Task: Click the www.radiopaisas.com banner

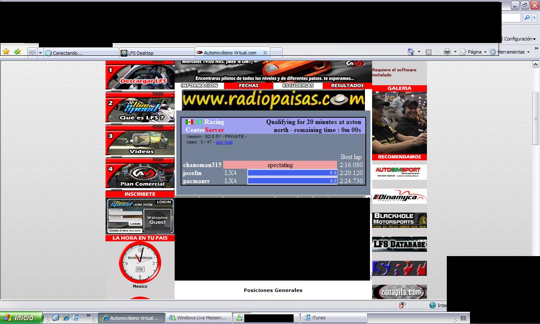Action: tap(273, 100)
